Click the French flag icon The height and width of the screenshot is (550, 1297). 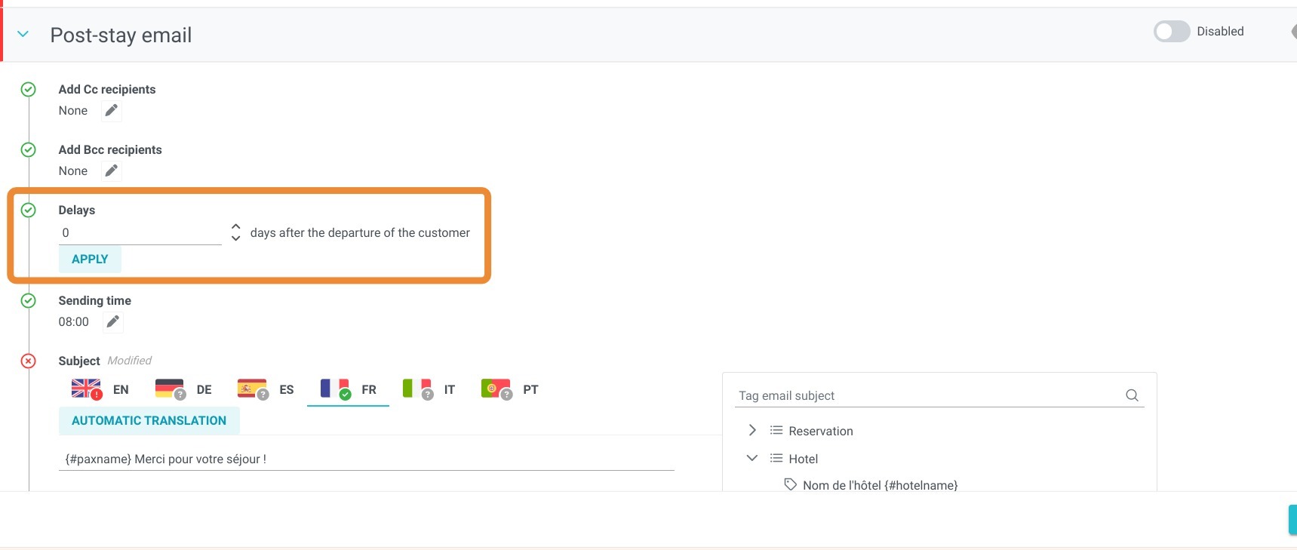click(x=334, y=389)
